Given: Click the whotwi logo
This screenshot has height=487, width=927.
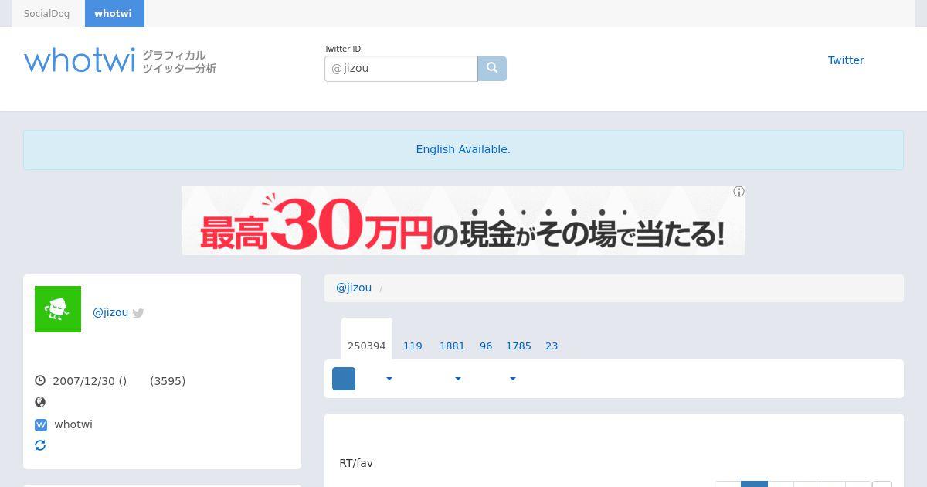Looking at the screenshot, I should (x=80, y=60).
